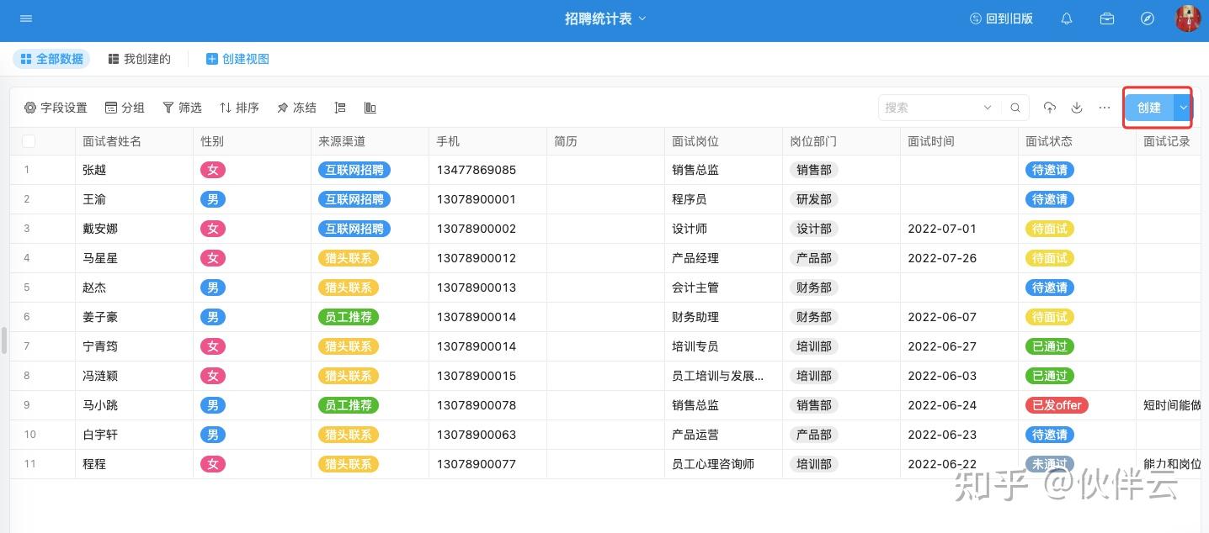
Task: Open the more options ellipsis icon
Action: click(x=1105, y=108)
